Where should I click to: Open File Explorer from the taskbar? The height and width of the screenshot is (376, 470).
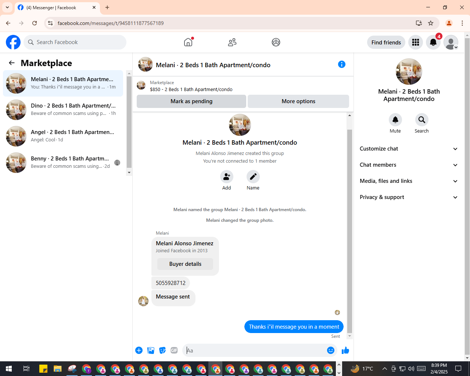[x=57, y=369]
